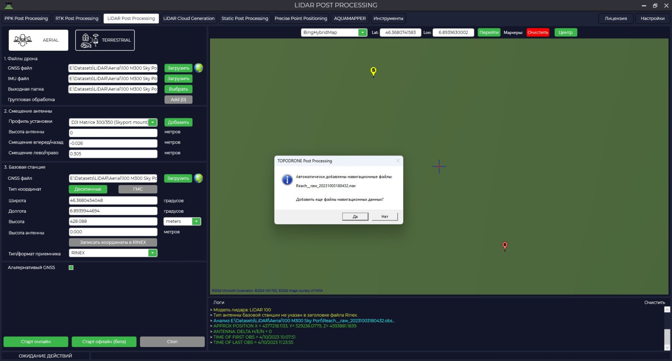
Task: Choose Десятичные coordinate type
Action: coord(88,189)
